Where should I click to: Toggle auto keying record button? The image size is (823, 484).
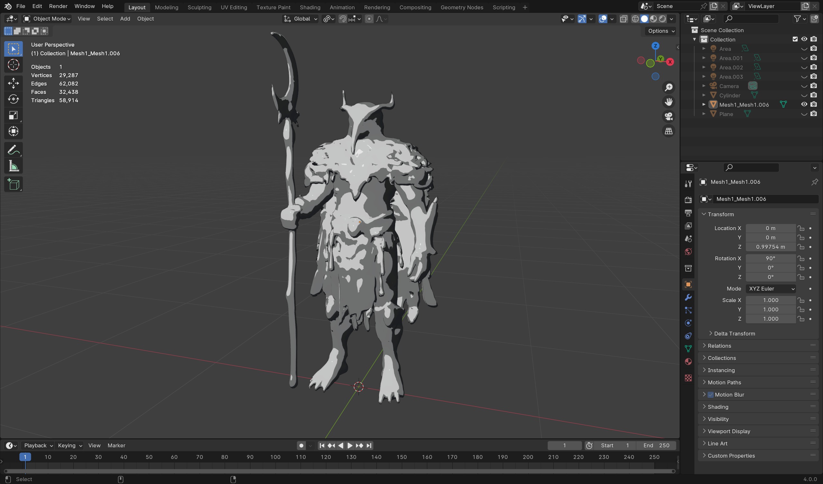point(301,445)
